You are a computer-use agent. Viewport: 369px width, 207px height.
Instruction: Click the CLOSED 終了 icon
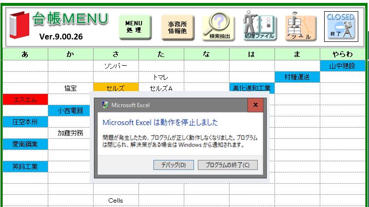[341, 27]
